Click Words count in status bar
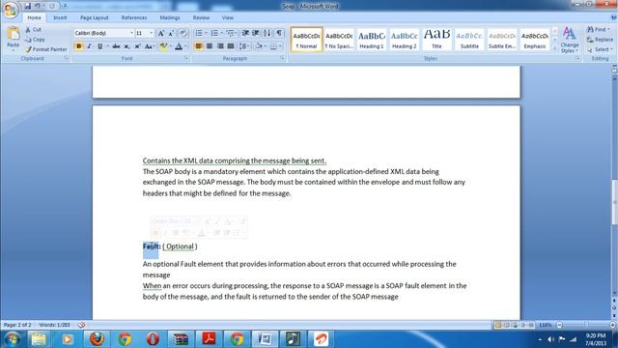Image resolution: width=618 pixels, height=348 pixels. point(54,325)
